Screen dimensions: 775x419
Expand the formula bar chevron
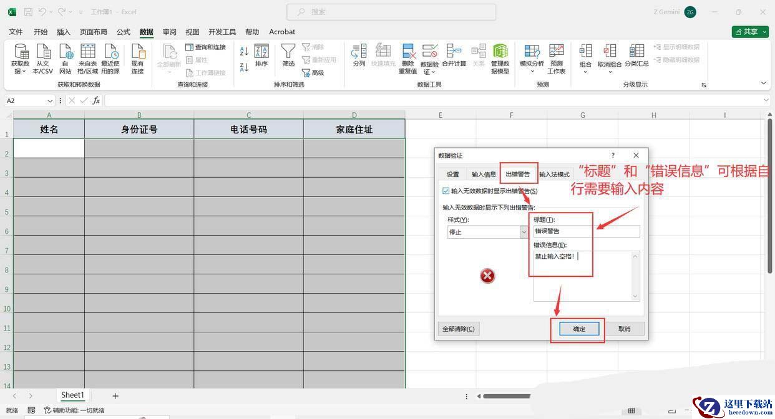point(766,100)
